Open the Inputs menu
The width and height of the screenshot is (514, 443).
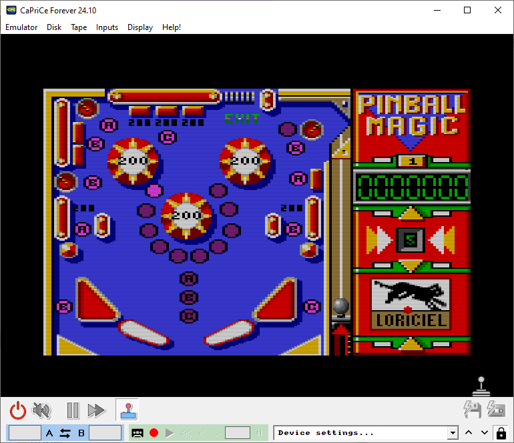pyautogui.click(x=107, y=27)
